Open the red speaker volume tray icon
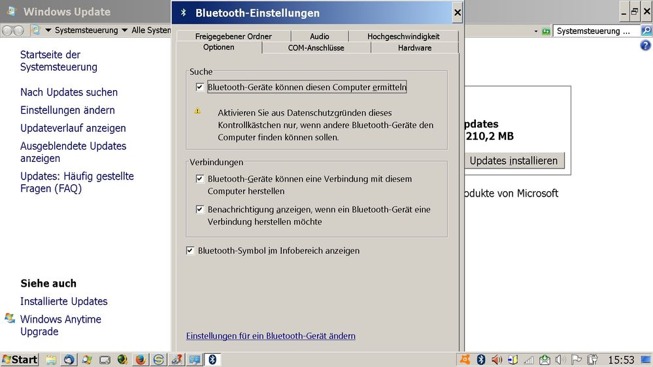Viewport: 653px width, 367px height. [497, 359]
